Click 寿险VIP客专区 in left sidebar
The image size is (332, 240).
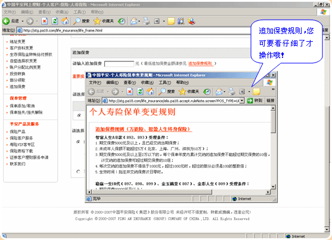22,145
